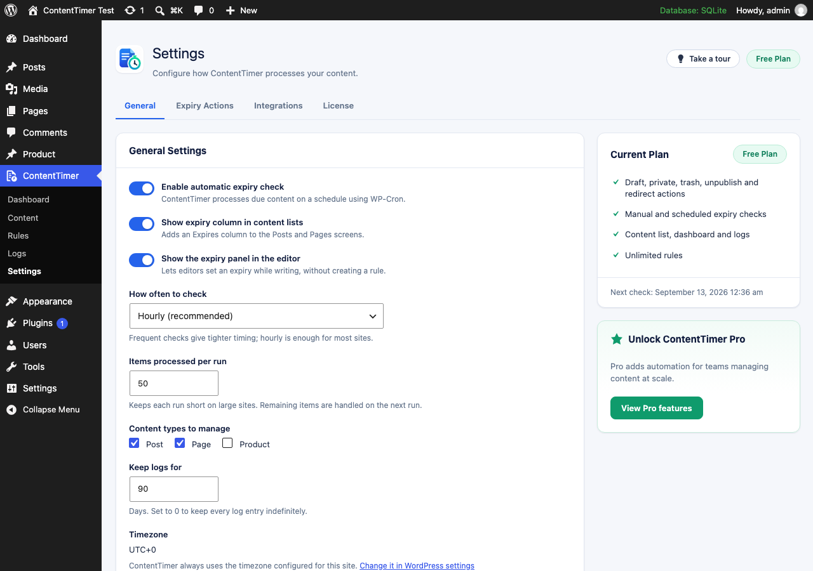Viewport: 813px width, 571px height.
Task: Open the How often to check dropdown
Action: pos(256,316)
